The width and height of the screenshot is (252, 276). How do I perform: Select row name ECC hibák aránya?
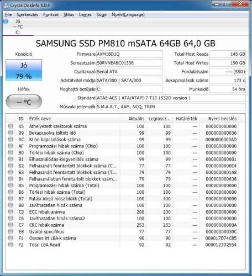pos(47,212)
